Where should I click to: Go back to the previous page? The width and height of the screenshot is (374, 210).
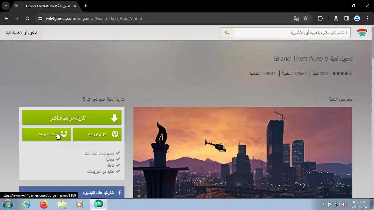(6, 18)
